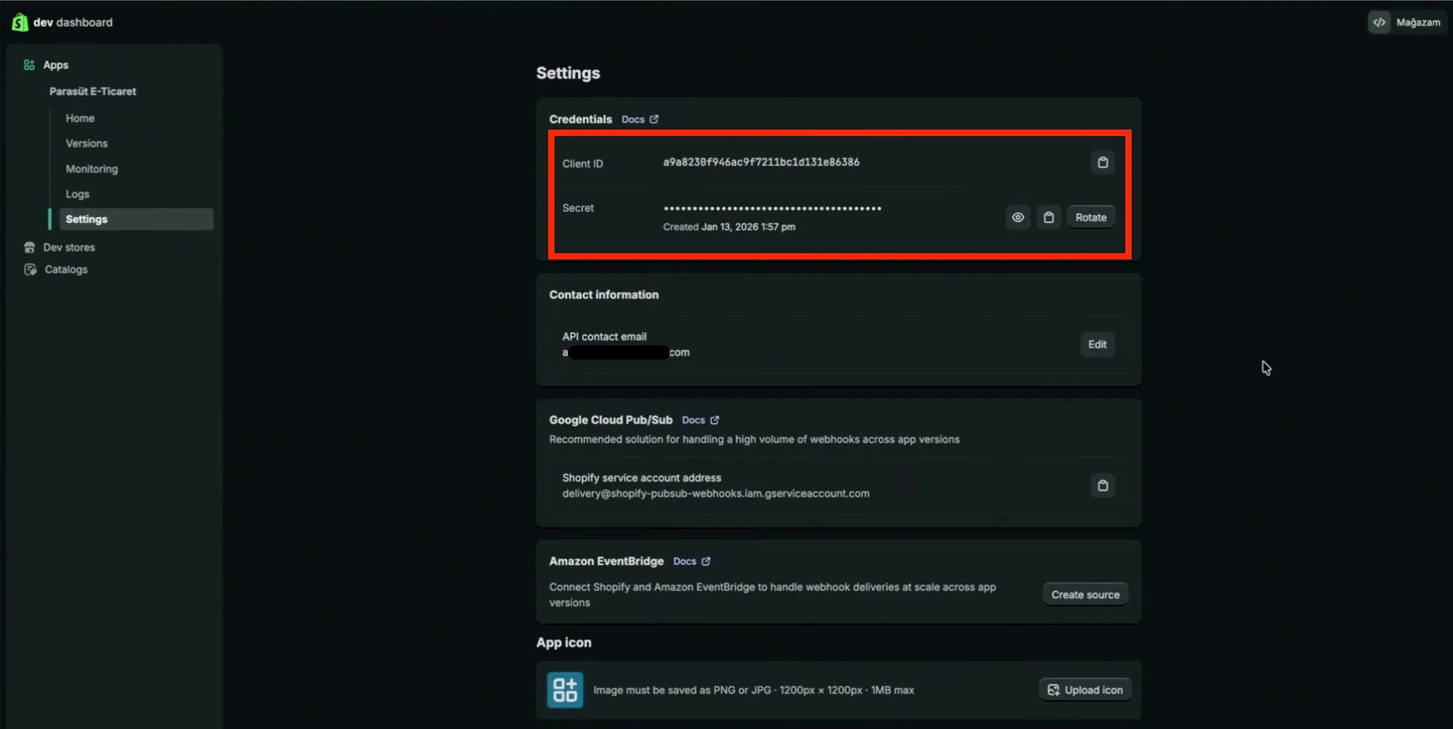
Task: Click the 'Shopify service account address' label
Action: [x=642, y=478]
